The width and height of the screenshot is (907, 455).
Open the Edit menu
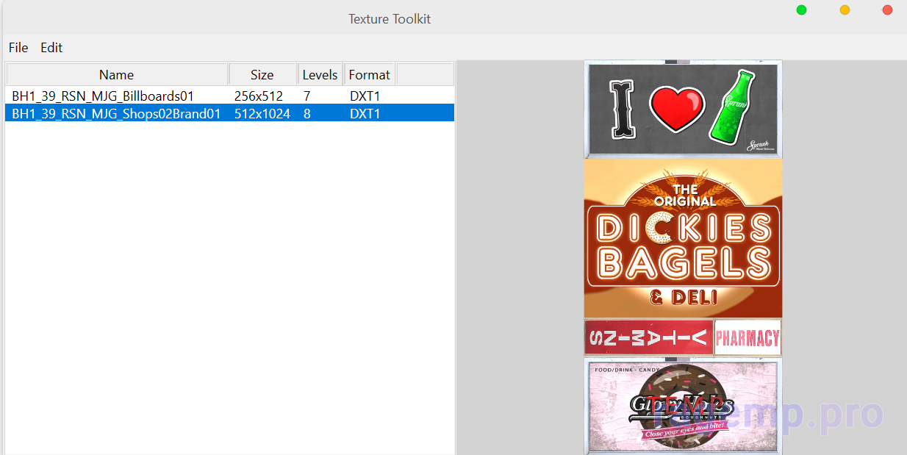pos(51,48)
